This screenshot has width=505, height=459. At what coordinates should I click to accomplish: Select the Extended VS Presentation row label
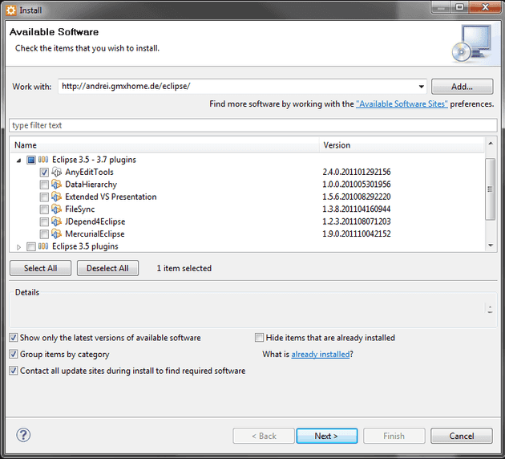coord(111,197)
